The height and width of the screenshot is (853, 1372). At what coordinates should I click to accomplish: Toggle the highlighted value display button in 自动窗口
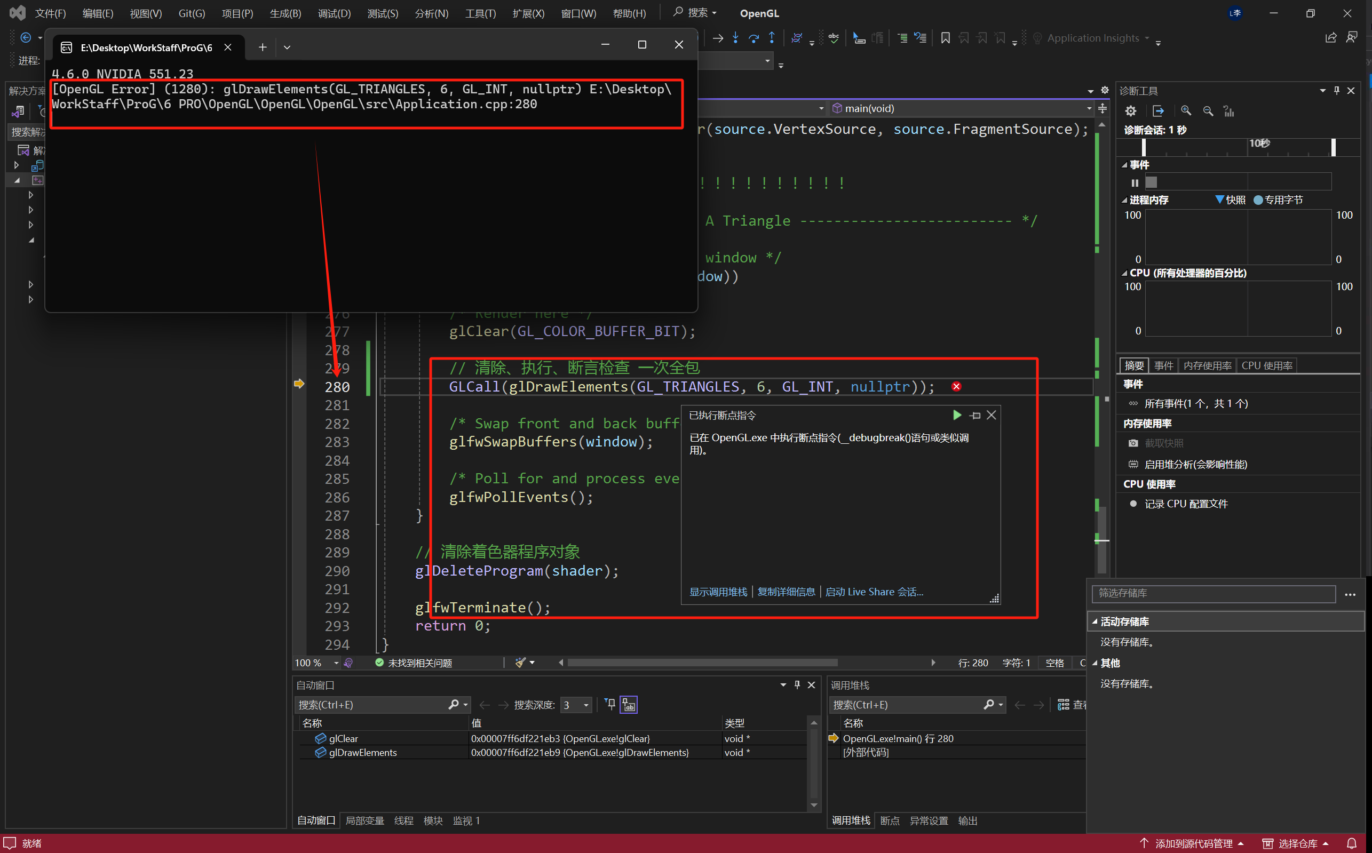628,705
